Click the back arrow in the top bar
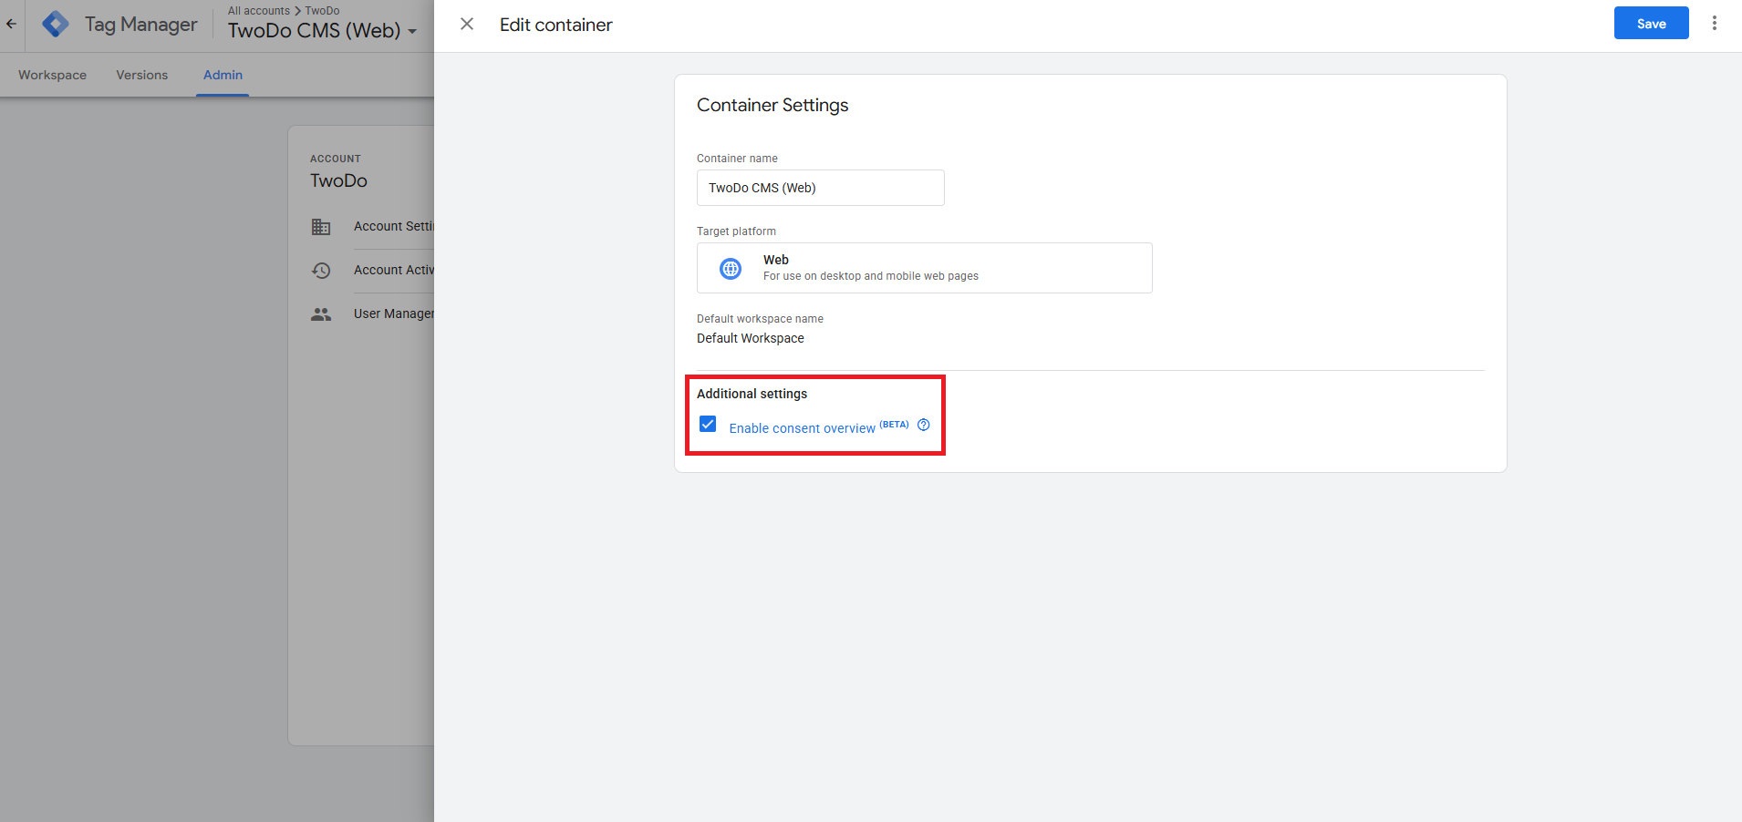Viewport: 1742px width, 822px height. tap(11, 24)
